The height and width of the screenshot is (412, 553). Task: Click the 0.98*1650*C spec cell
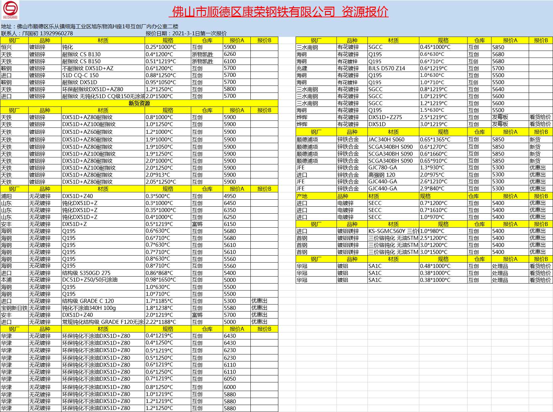[x=168, y=280]
